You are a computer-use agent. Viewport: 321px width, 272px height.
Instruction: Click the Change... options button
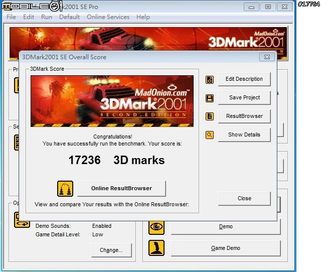coord(111,250)
